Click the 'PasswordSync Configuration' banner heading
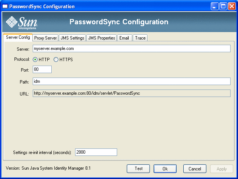Viewport: 238px width, 179px height. (119, 22)
